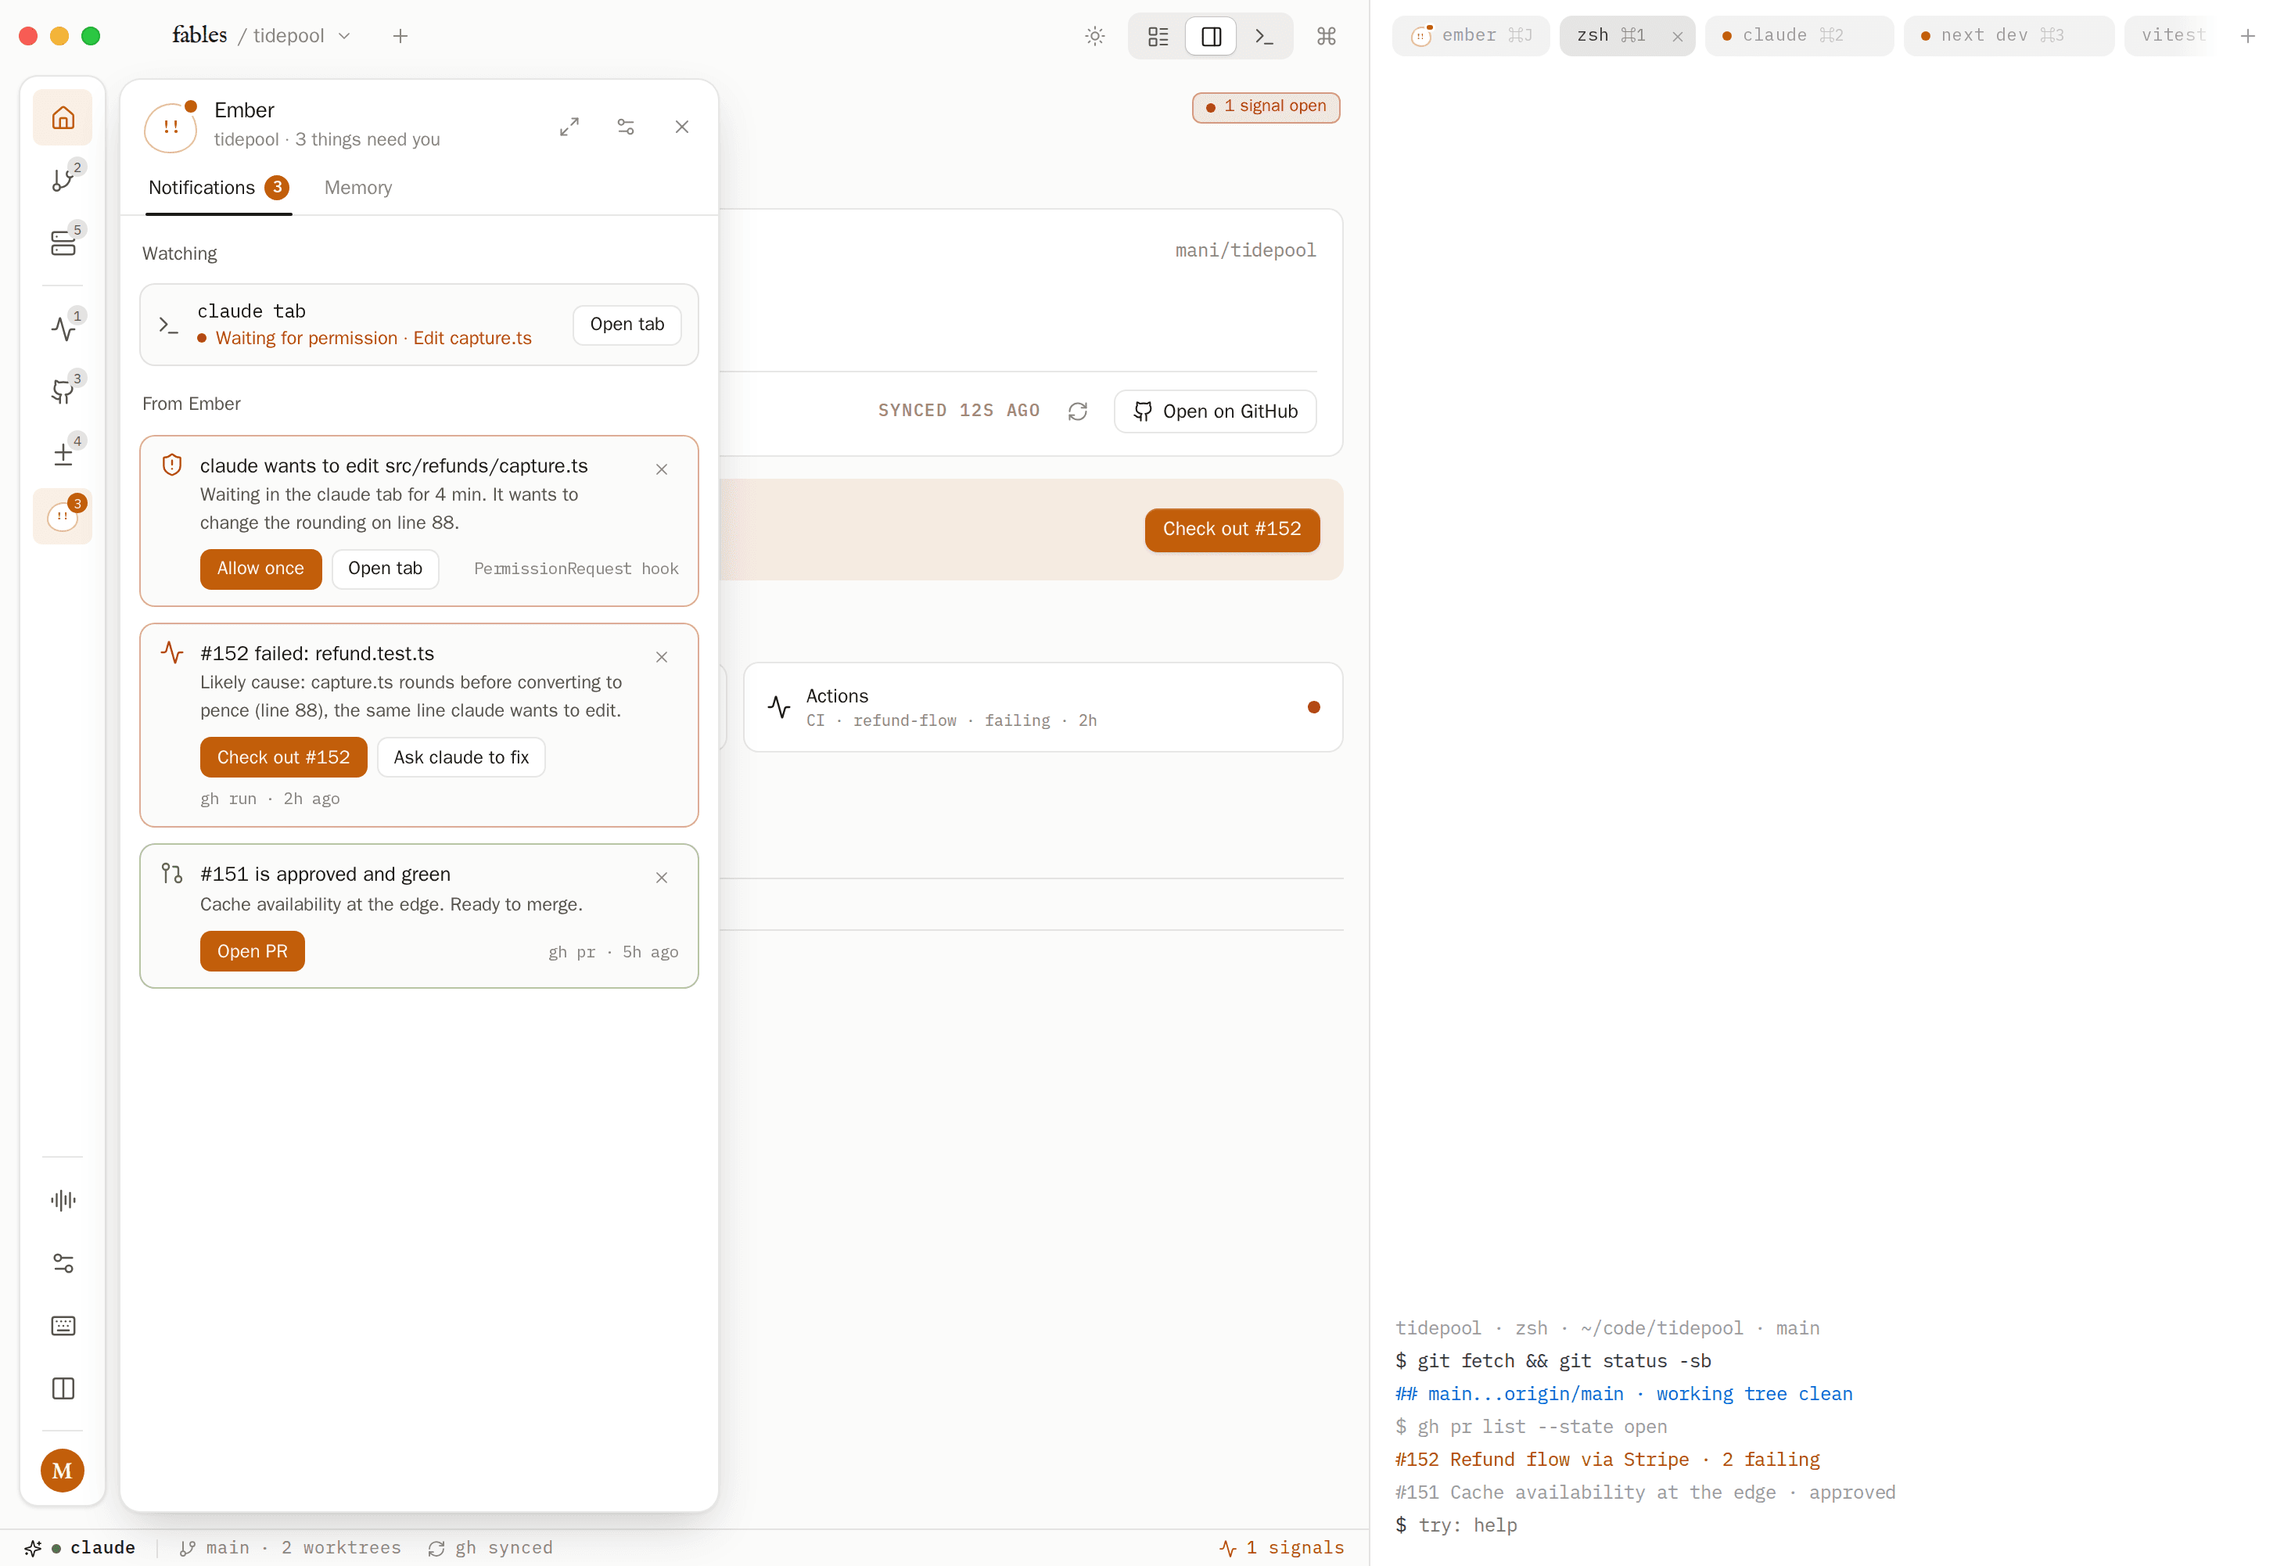This screenshot has height=1566, width=2284.
Task: Dismiss the #152 failed notification
Action: click(x=662, y=657)
